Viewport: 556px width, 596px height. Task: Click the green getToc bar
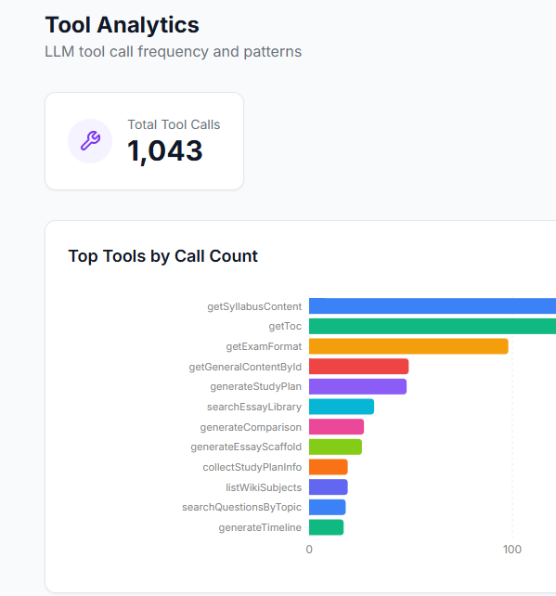433,326
